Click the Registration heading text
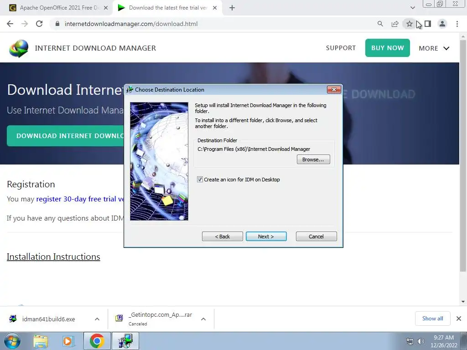 pyautogui.click(x=31, y=184)
